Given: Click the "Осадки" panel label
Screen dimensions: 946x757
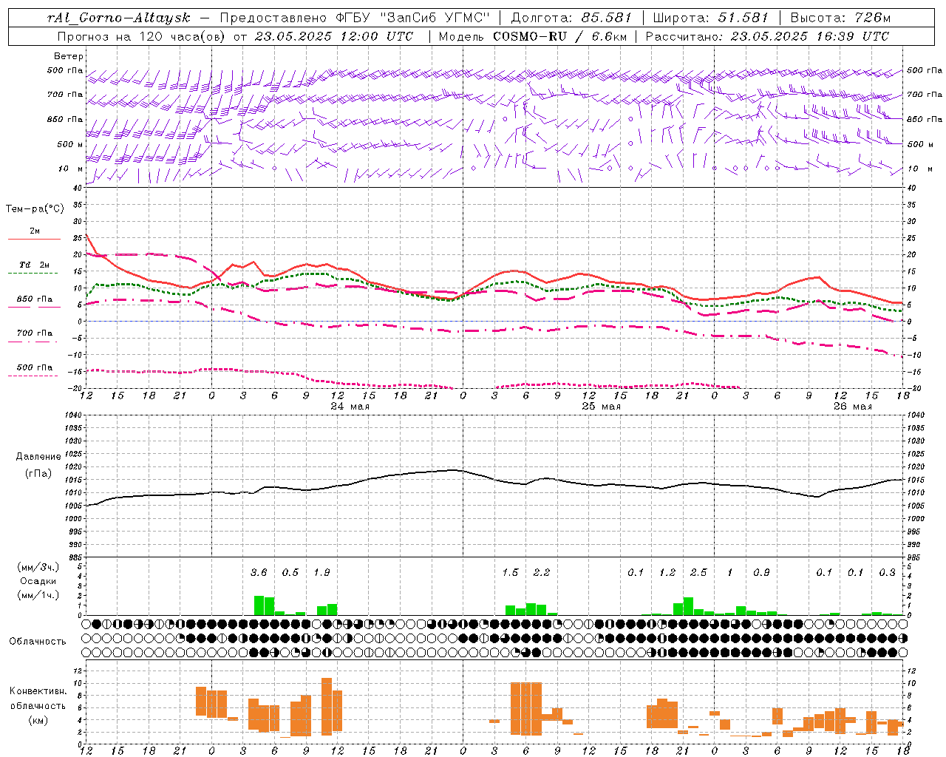Looking at the screenshot, I should point(38,581).
